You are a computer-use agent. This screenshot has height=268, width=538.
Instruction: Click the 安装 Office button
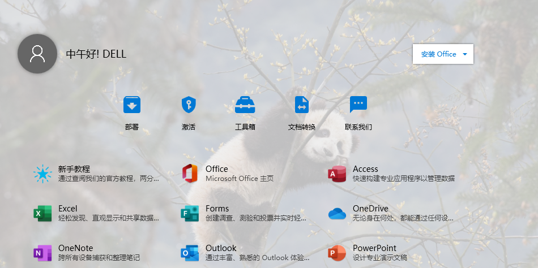[443, 54]
